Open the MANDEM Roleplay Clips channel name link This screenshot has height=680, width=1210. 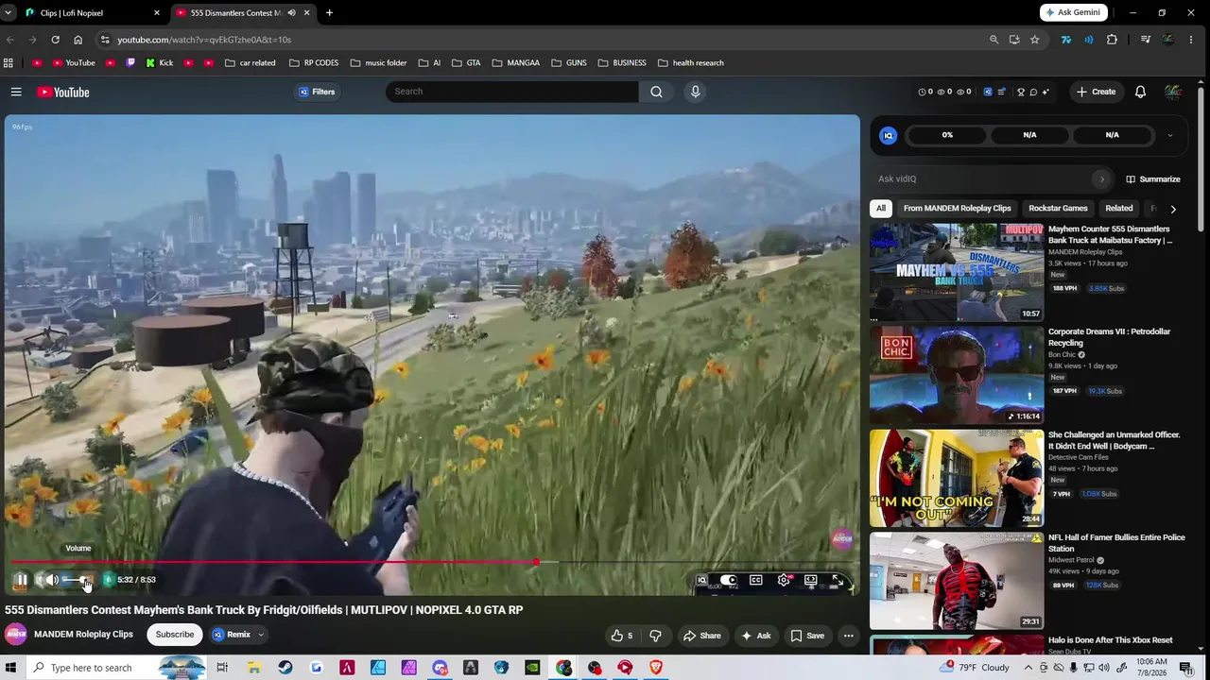tap(83, 635)
